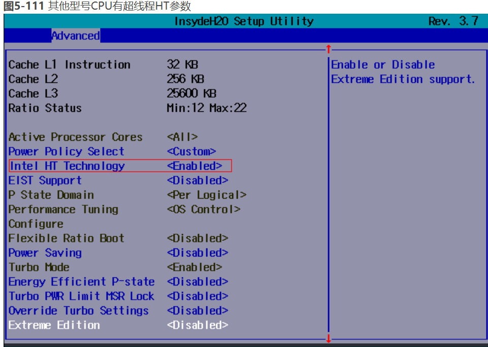Select the Power Saving menu item
The height and width of the screenshot is (347, 488).
coord(45,253)
